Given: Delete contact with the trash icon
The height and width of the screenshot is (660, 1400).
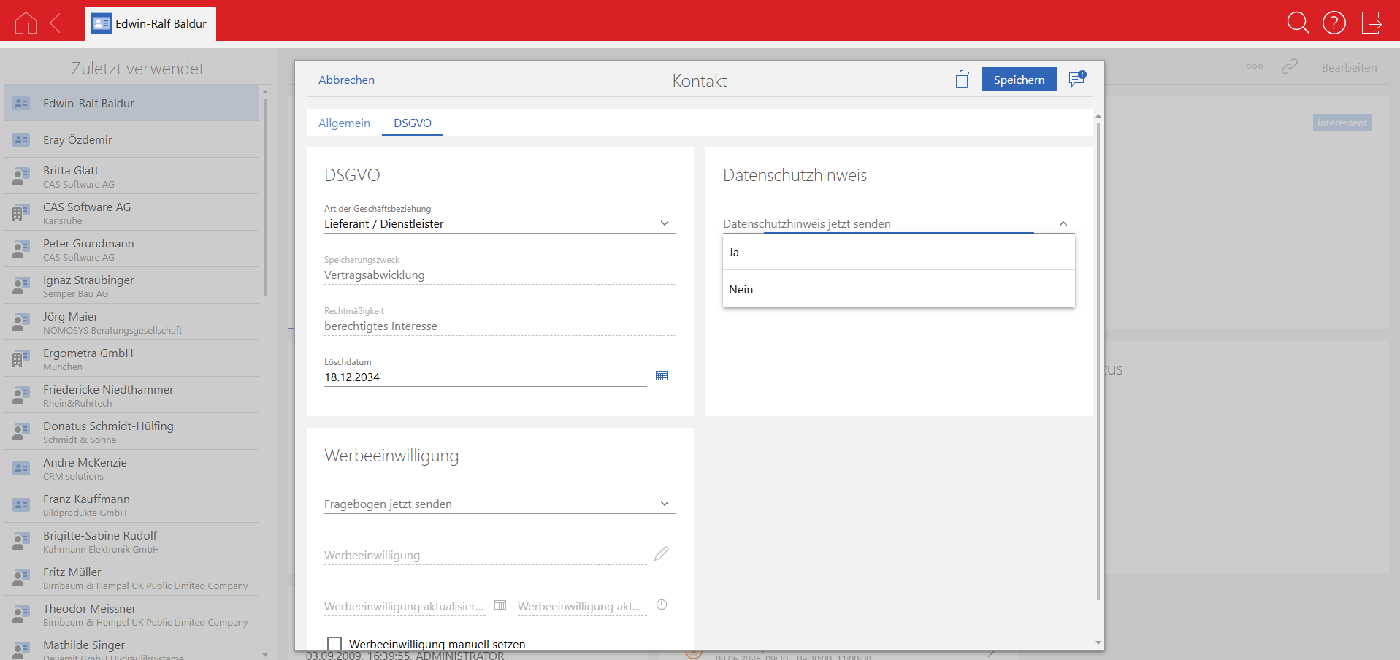Looking at the screenshot, I should [x=962, y=79].
